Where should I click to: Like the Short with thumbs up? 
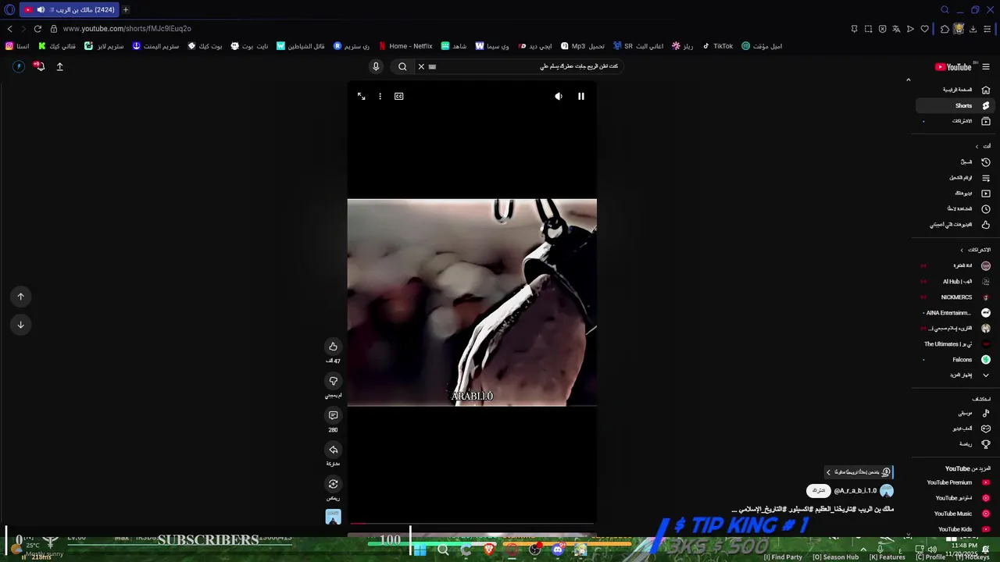click(333, 347)
